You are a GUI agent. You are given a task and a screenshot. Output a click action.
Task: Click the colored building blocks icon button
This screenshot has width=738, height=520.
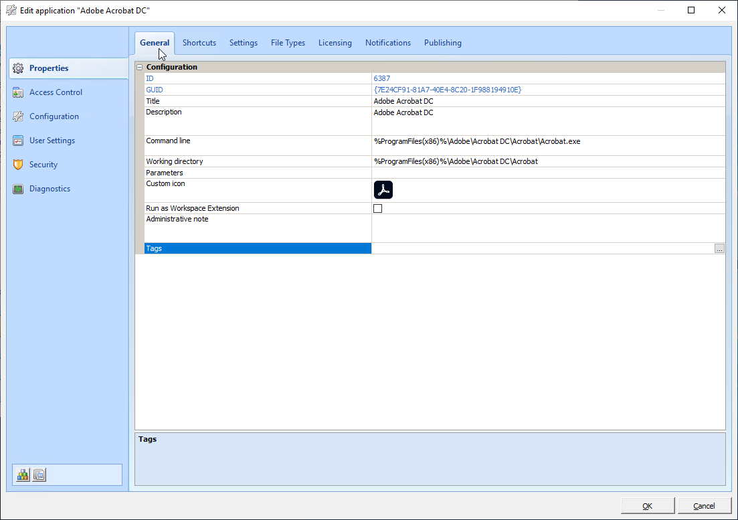tap(23, 474)
